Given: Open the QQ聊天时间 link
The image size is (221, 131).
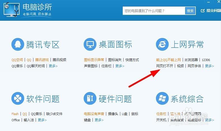Looking at the screenshot, I should 36,66.
